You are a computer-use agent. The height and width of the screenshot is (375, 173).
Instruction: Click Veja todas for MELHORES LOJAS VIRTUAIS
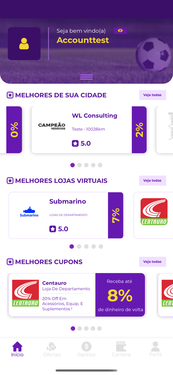[153, 180]
